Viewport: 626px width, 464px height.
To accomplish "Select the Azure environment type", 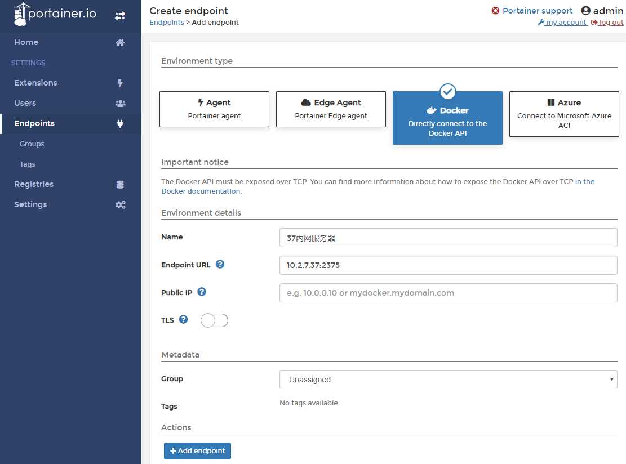I will [564, 114].
